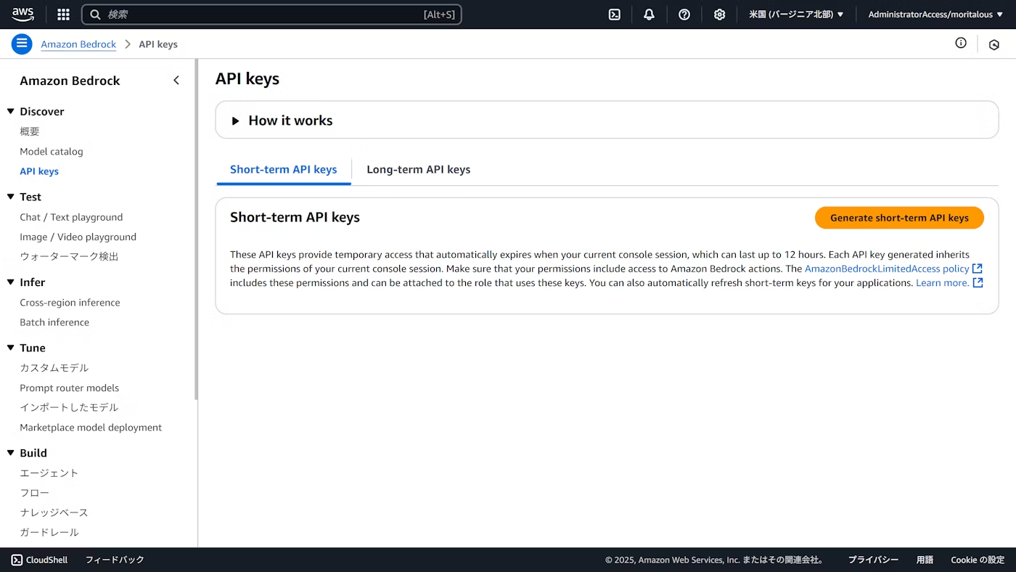
Task: Open the help question mark icon
Action: [684, 15]
